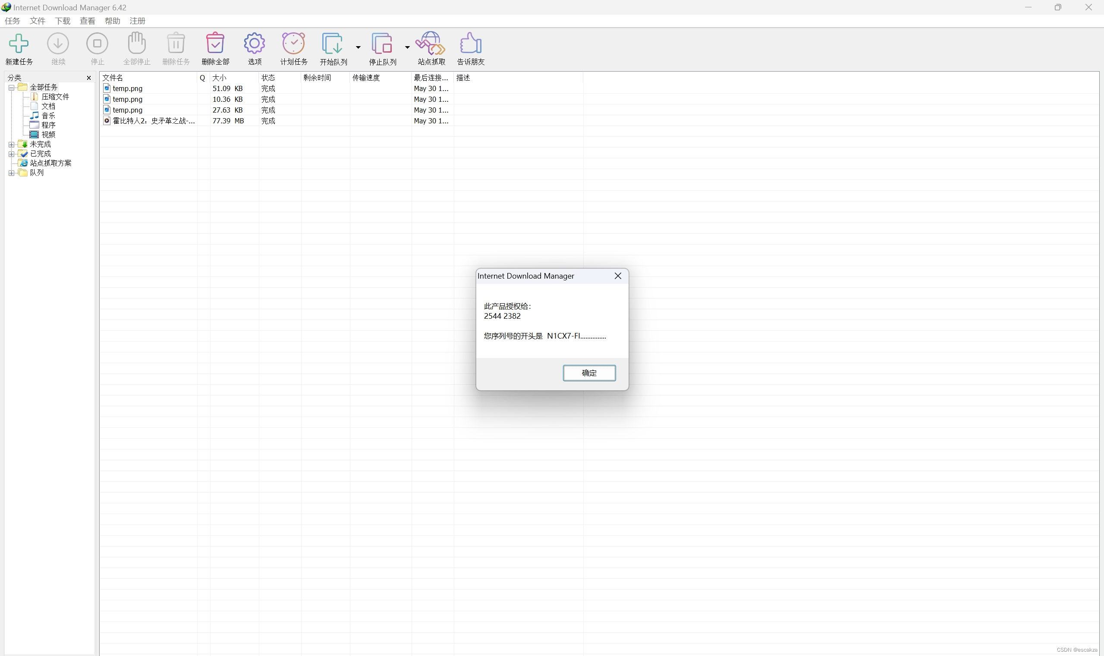The width and height of the screenshot is (1104, 656).
Task: Collapse the 全部任务 tree node
Action: point(12,88)
